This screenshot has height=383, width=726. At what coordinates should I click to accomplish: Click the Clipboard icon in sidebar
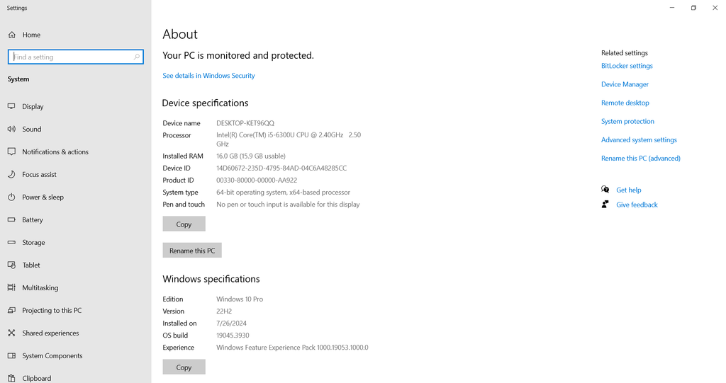tap(11, 378)
